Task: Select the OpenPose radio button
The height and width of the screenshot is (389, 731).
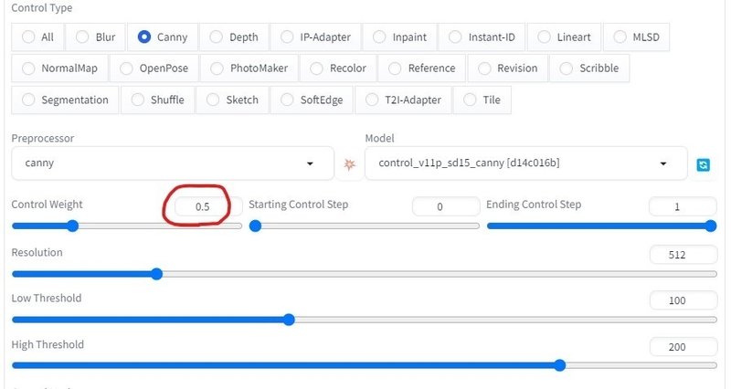Action: 152,68
